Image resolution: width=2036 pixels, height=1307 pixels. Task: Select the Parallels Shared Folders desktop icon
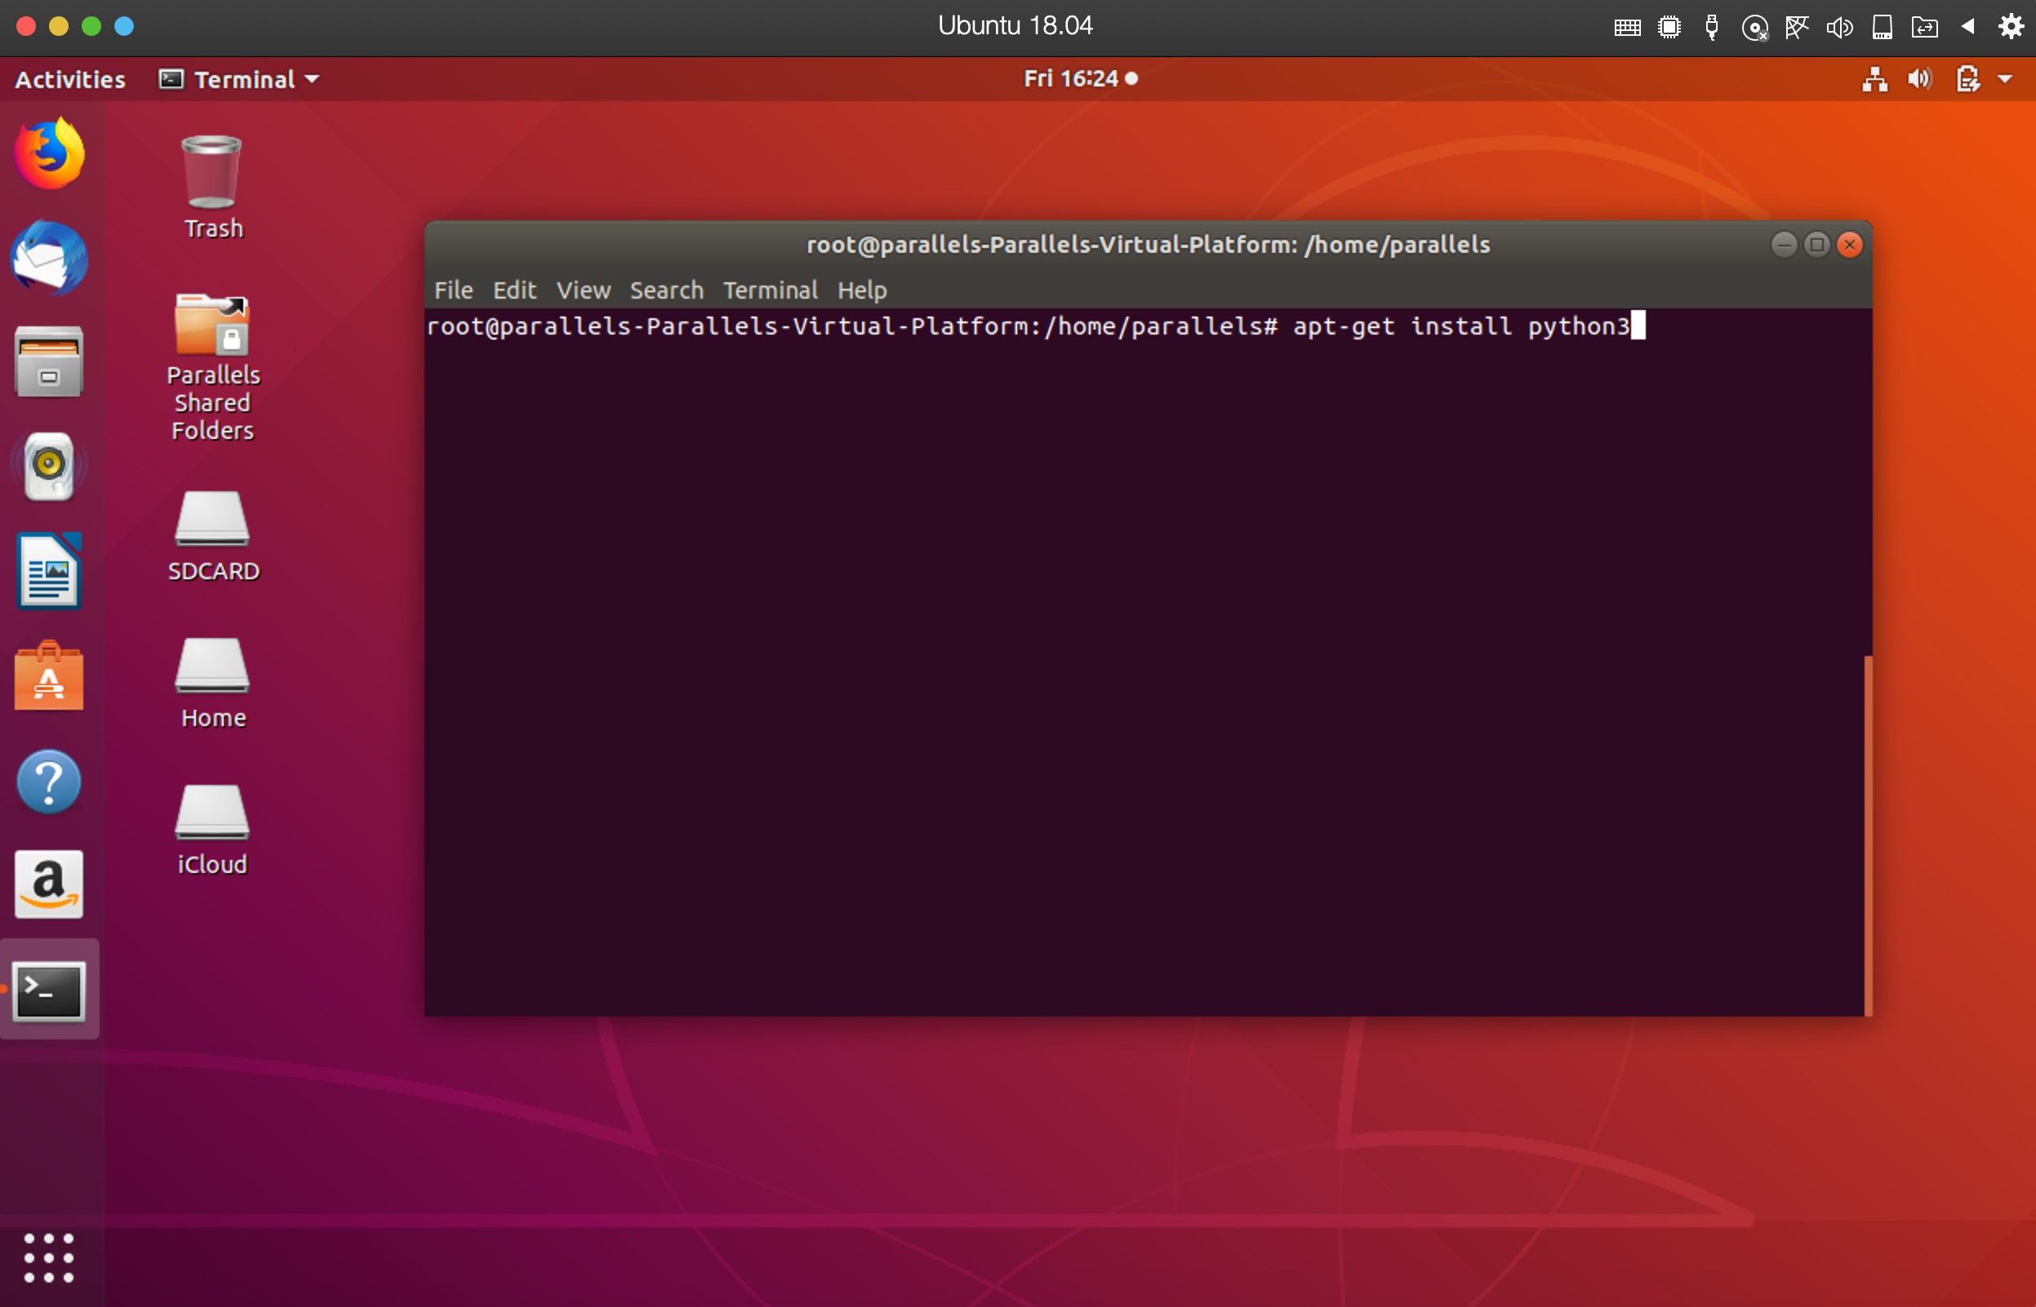[212, 367]
